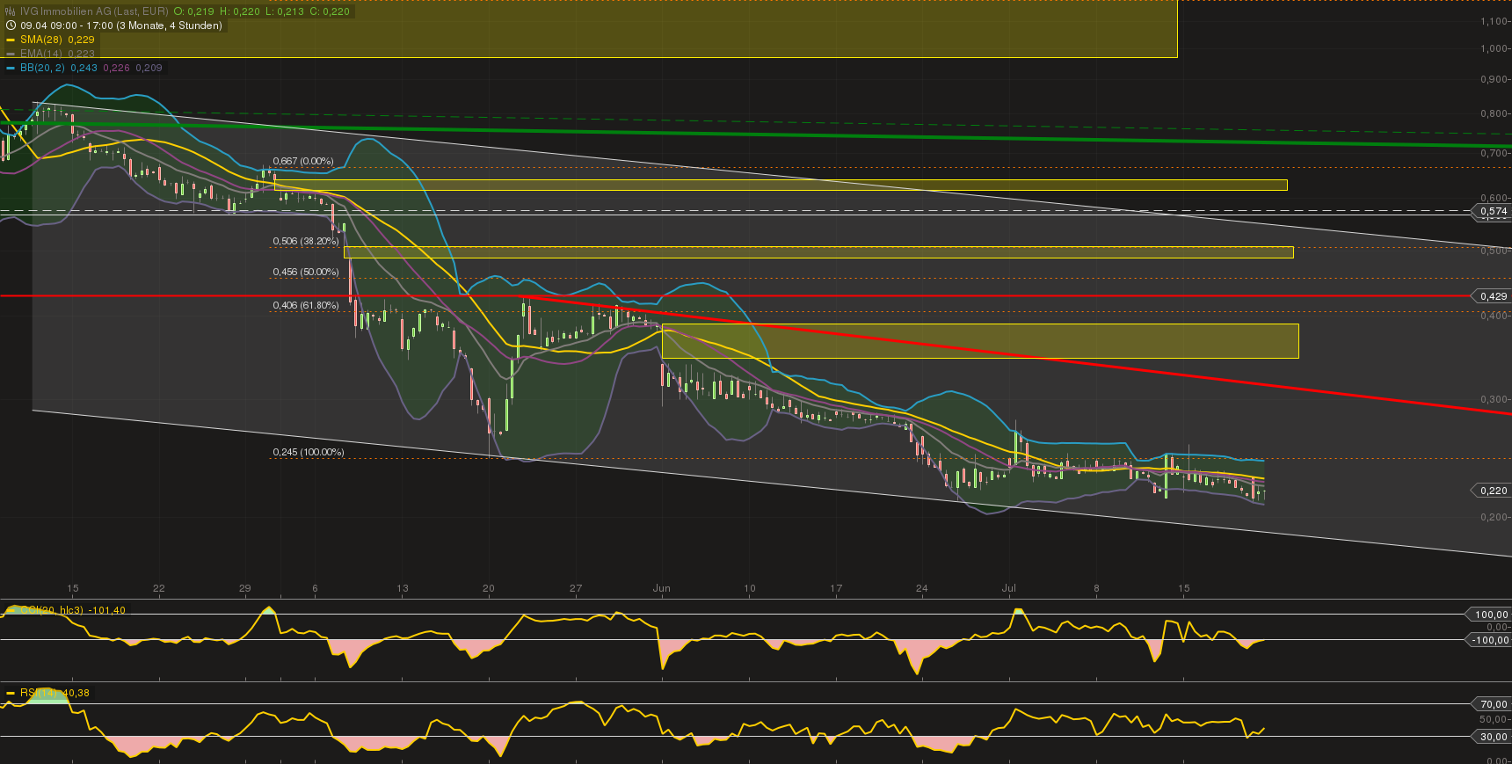This screenshot has height=764, width=1512.
Task: Click the '3 Monate, 4 Stunden' time range label
Action: 169,25
